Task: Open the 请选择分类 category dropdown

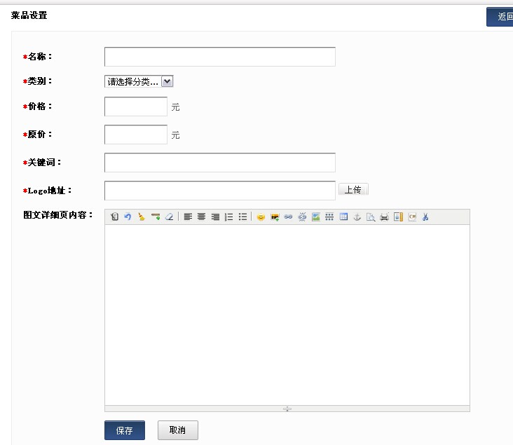Action: (x=139, y=81)
